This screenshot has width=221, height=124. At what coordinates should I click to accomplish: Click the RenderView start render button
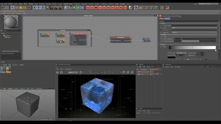point(61,72)
